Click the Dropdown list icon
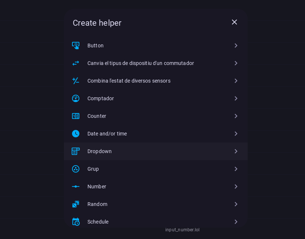This screenshot has width=305, height=239. click(x=76, y=151)
